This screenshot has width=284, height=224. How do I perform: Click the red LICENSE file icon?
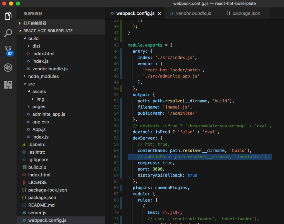click(x=24, y=182)
